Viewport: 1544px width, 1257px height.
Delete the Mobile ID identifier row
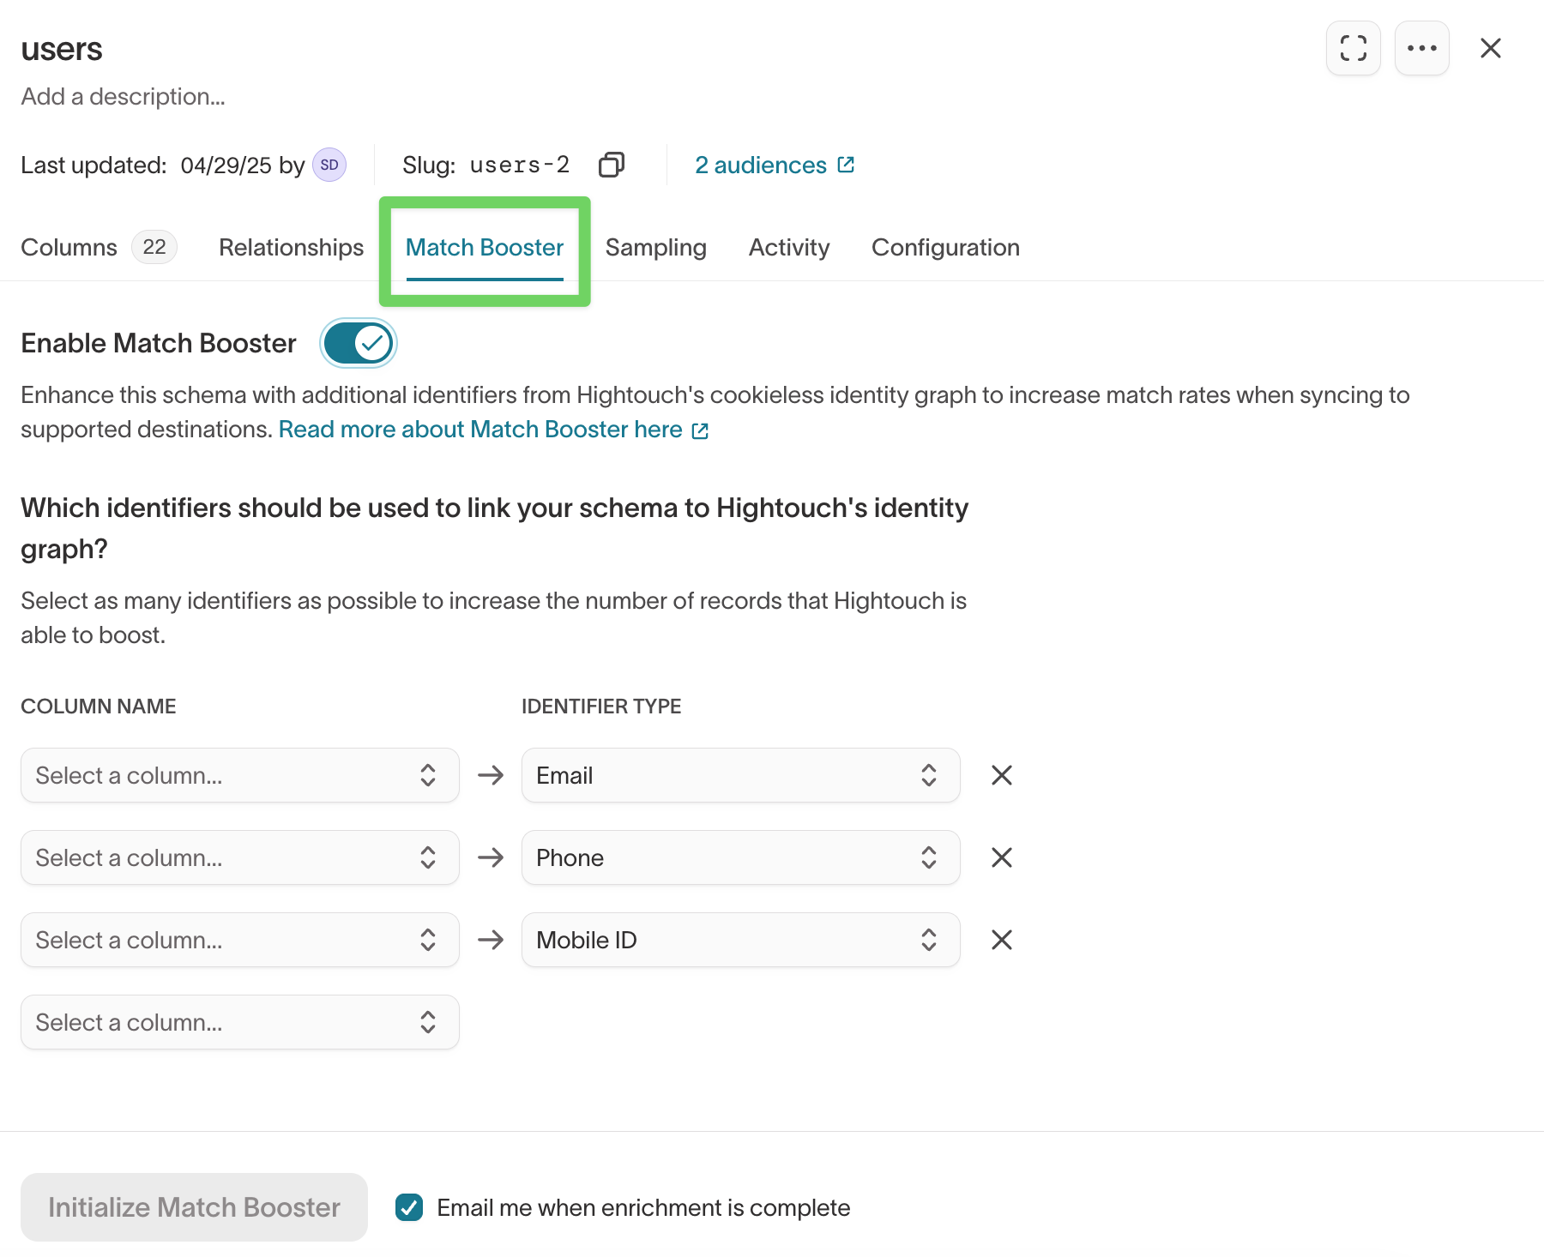coord(1001,940)
